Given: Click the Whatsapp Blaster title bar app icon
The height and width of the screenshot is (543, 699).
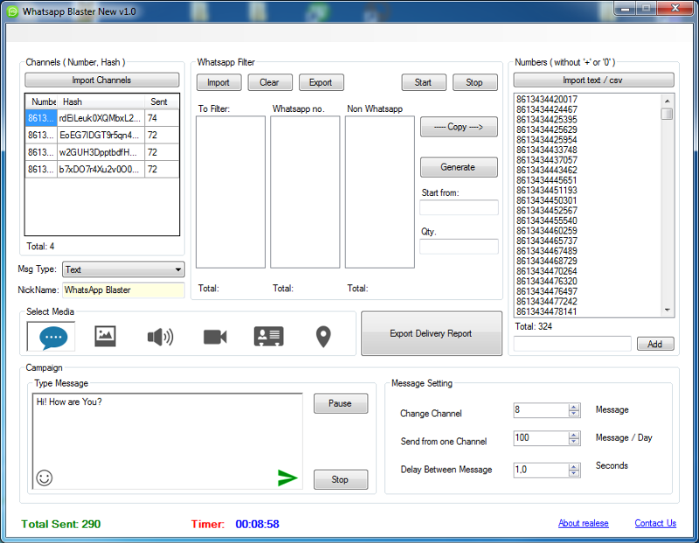Looking at the screenshot, I should click(x=12, y=11).
